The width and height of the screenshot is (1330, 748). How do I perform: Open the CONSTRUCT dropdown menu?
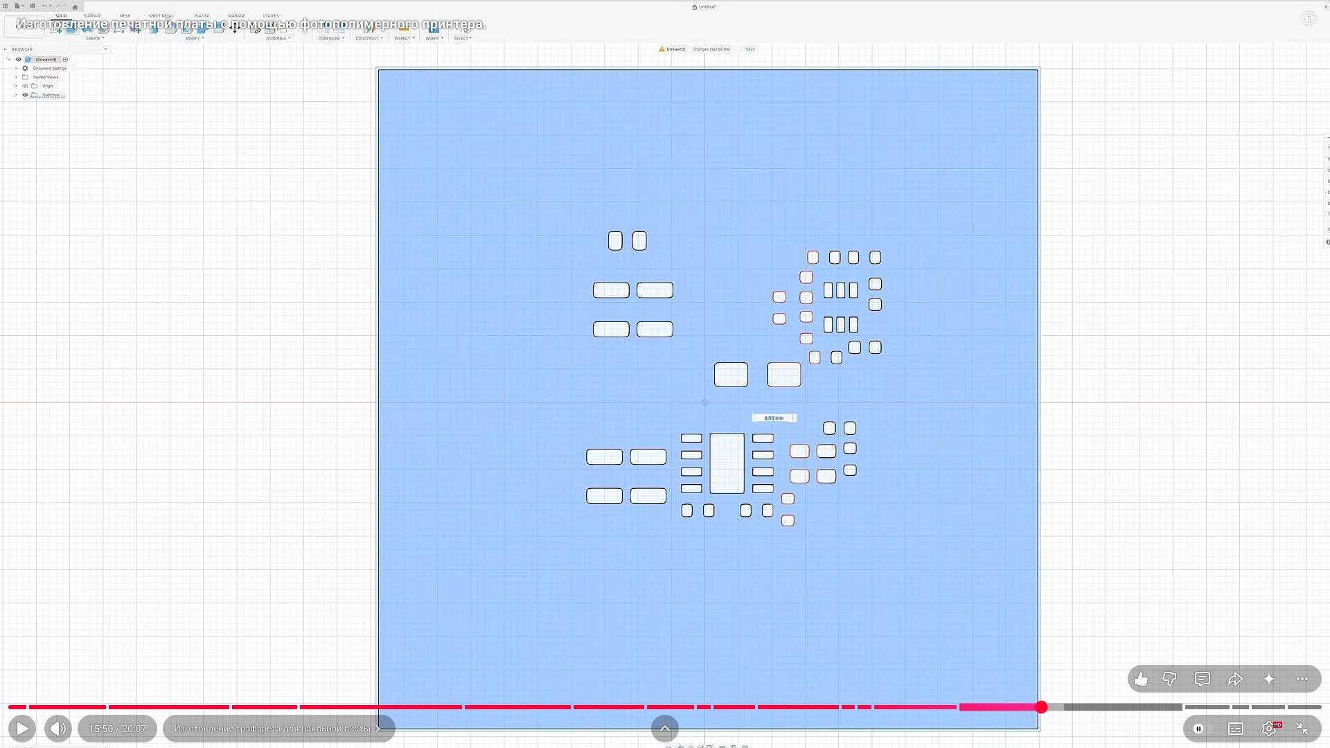(x=369, y=39)
